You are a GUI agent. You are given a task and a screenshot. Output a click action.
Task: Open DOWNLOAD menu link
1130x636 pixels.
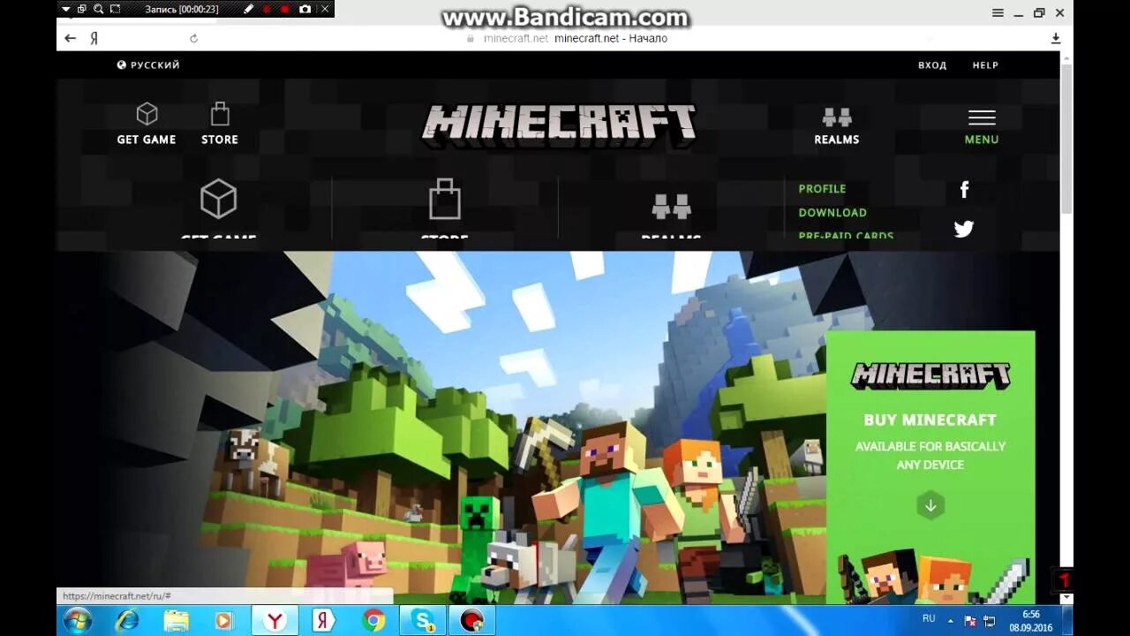pyautogui.click(x=832, y=213)
